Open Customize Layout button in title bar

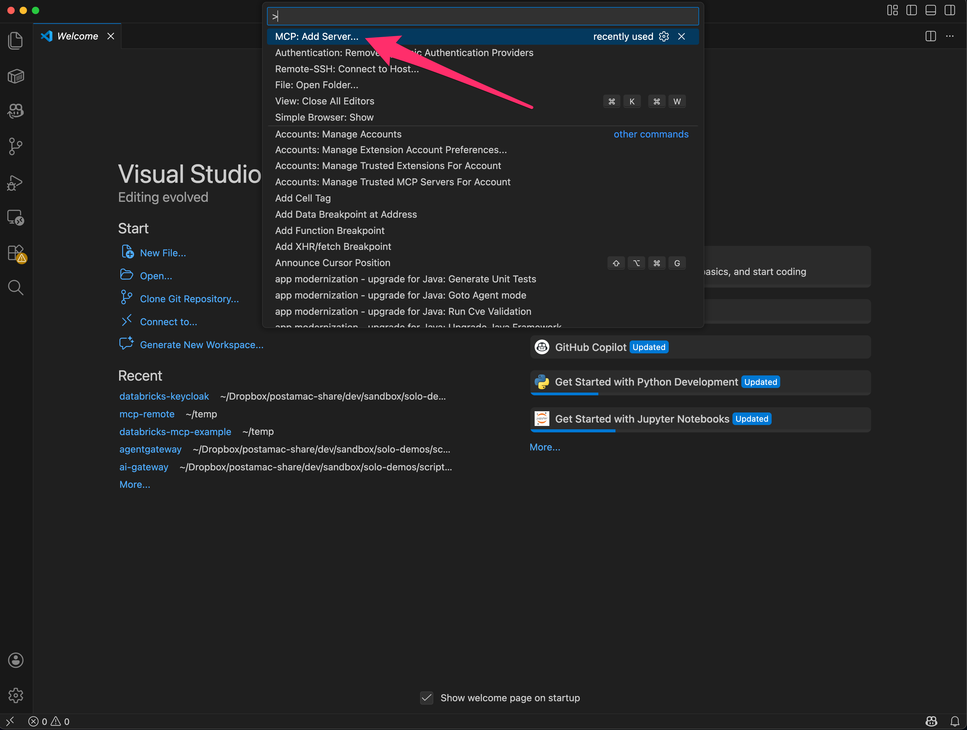892,10
